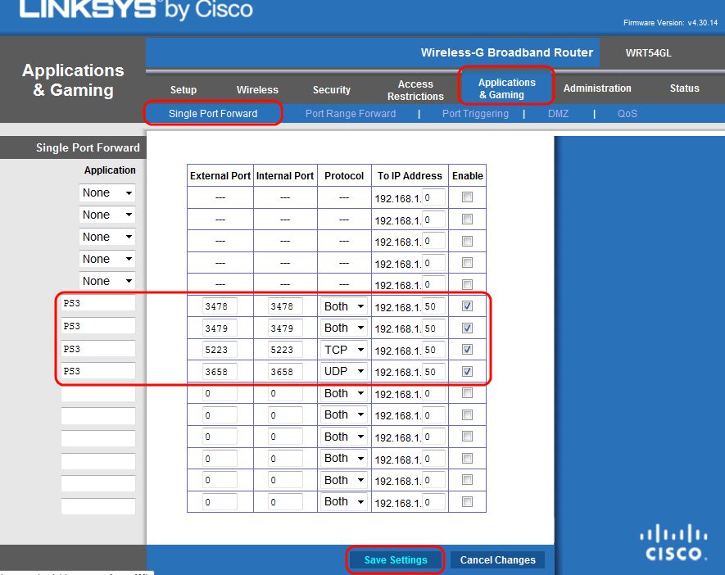Check Enable in fifth preset row
This screenshot has width=725, height=575.
pos(467,284)
